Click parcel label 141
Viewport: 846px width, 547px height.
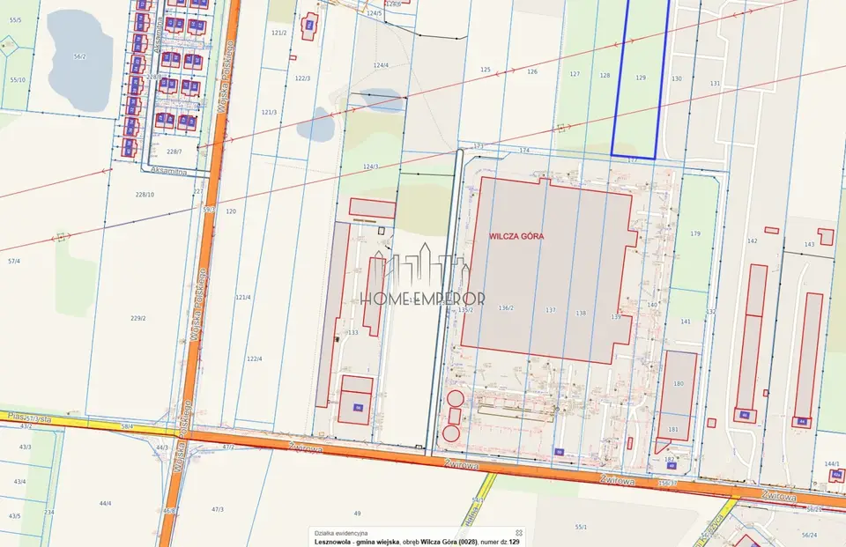(x=686, y=322)
